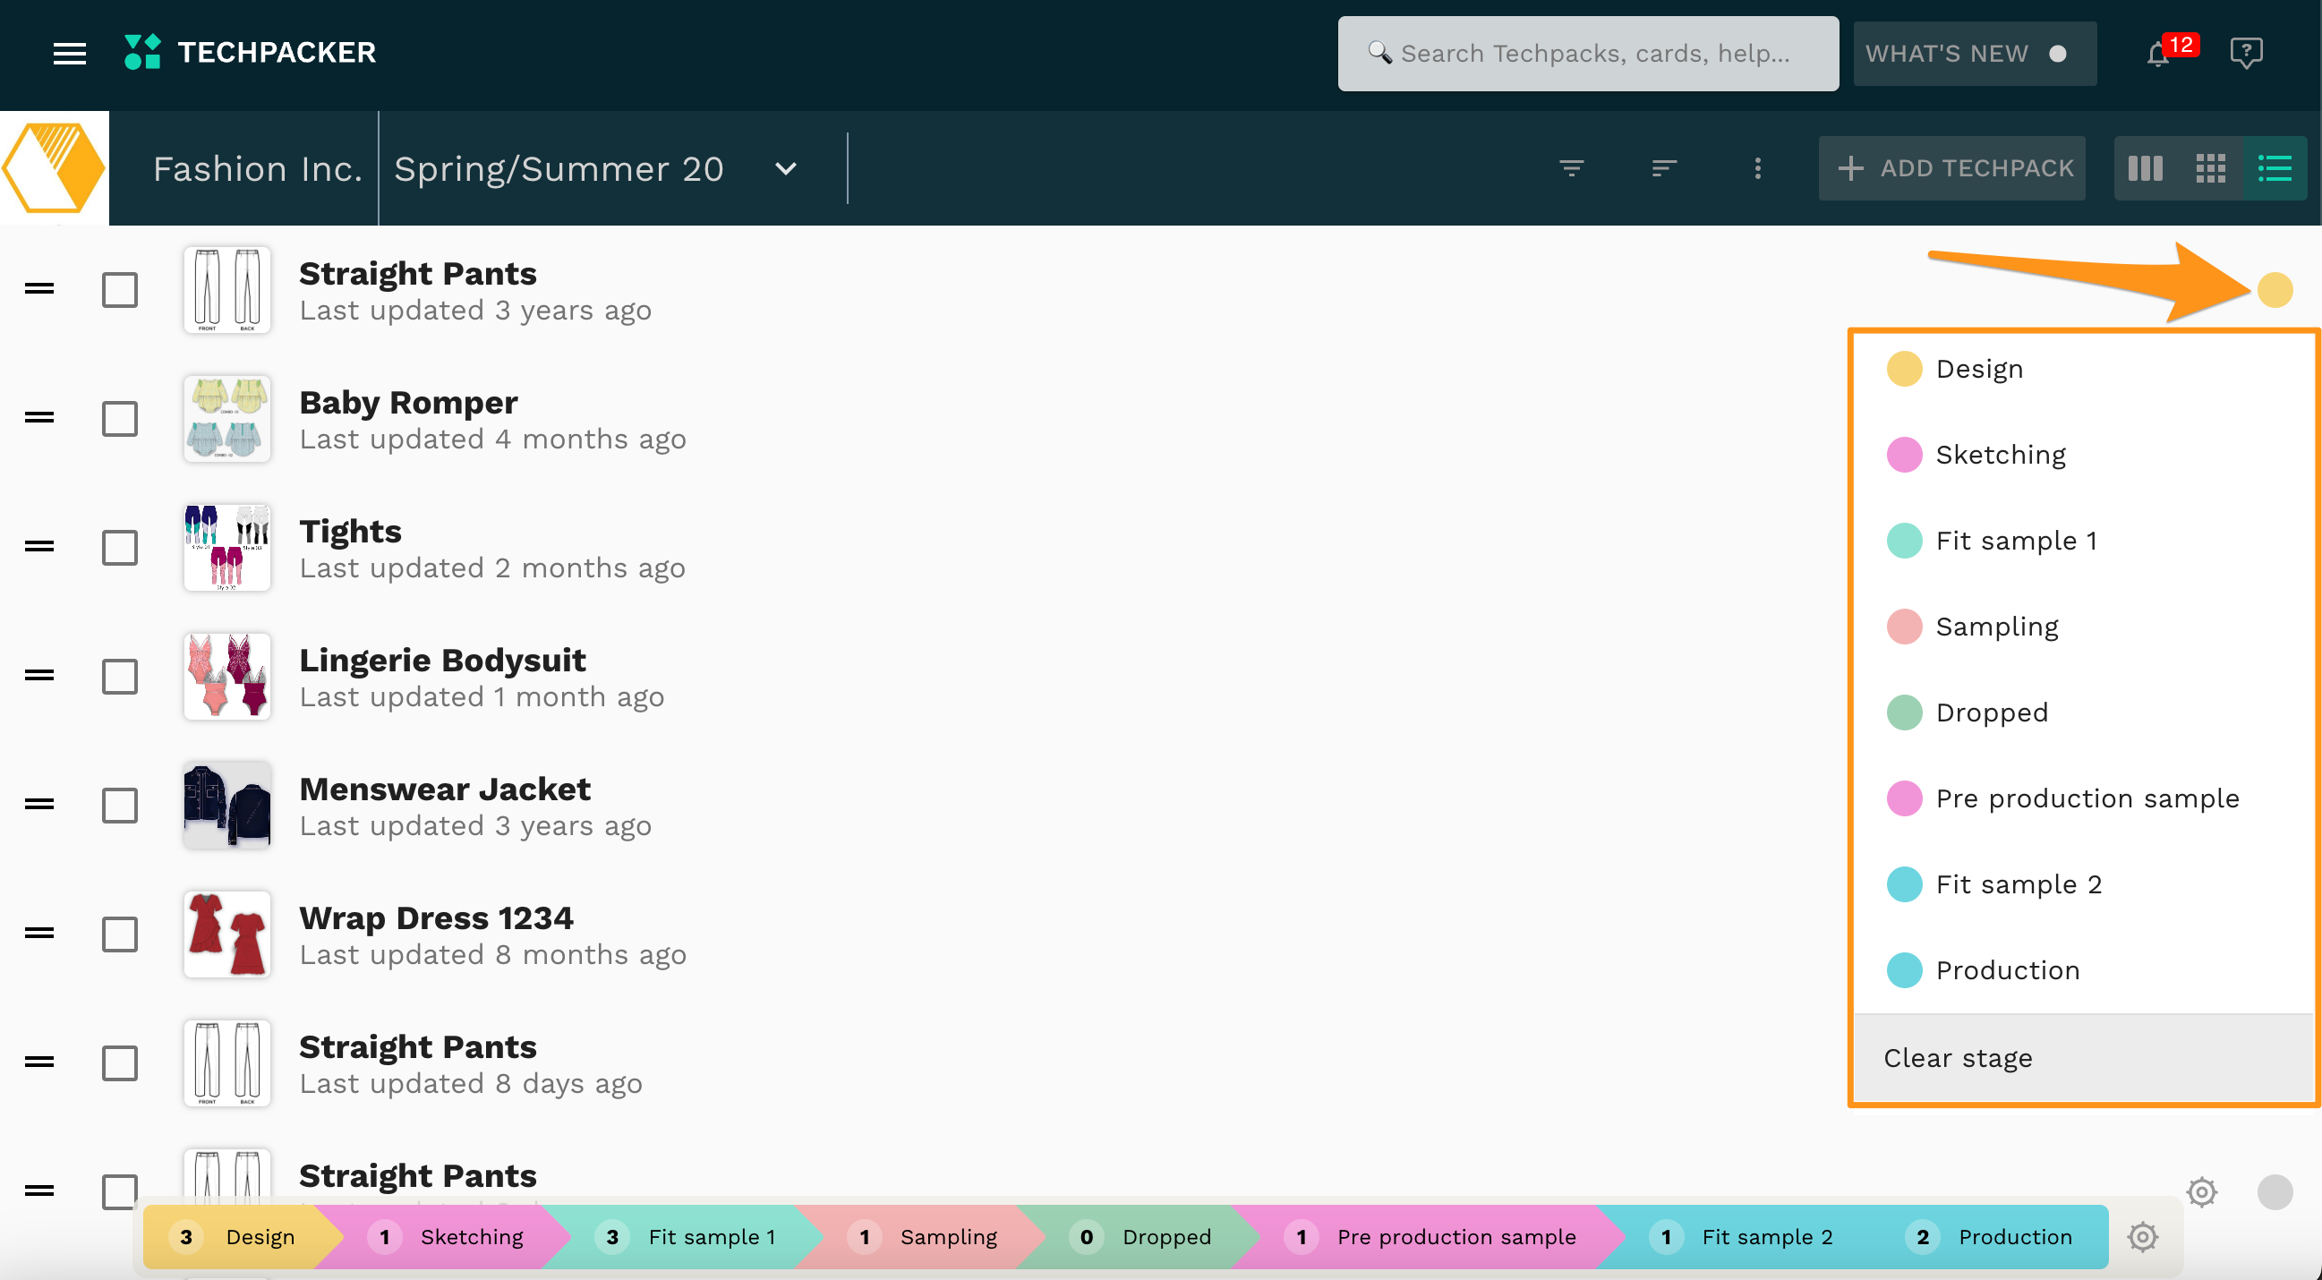Select Pre production sample in stage menu
This screenshot has width=2322, height=1280.
(2086, 798)
